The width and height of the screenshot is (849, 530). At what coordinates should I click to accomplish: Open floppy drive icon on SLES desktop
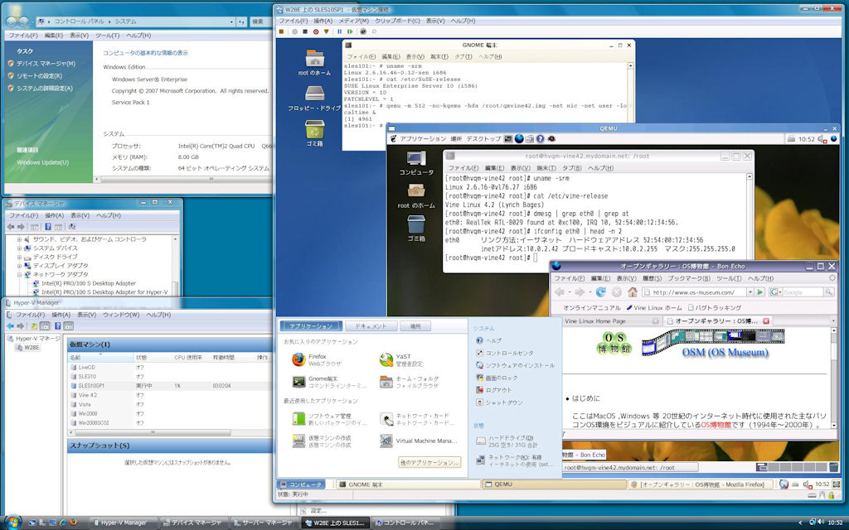[314, 94]
